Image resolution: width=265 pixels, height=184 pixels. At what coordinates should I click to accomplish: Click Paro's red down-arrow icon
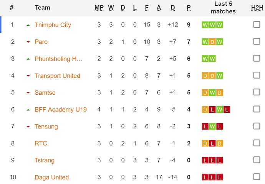tap(28, 42)
